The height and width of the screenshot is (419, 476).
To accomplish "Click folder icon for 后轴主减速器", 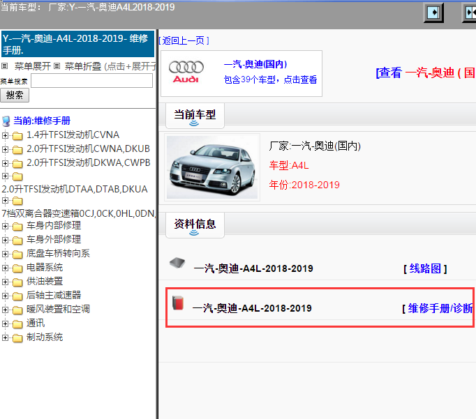I will 17,296.
